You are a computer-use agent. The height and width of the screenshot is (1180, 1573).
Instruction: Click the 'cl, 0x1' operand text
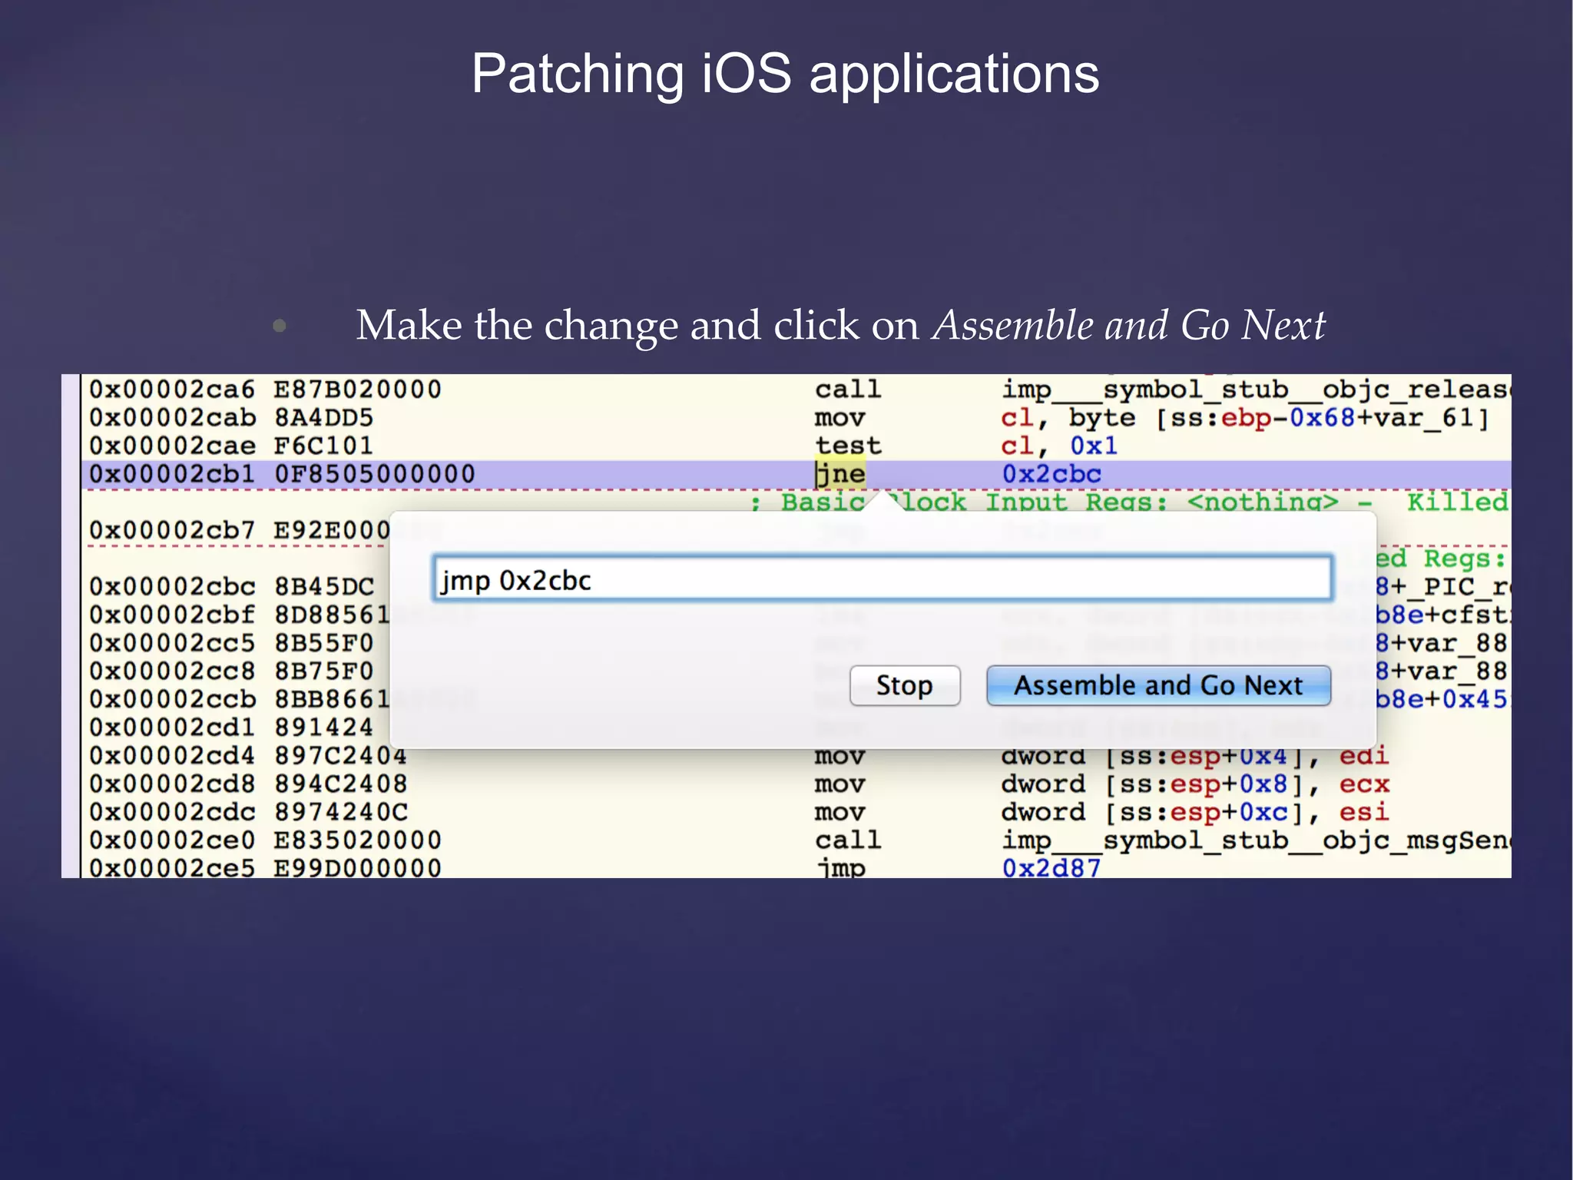[1058, 446]
